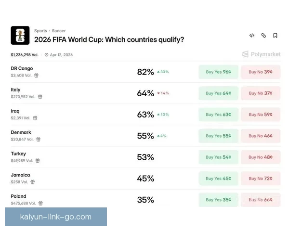Open the Sports category link
The height and width of the screenshot is (231, 289).
(40, 31)
